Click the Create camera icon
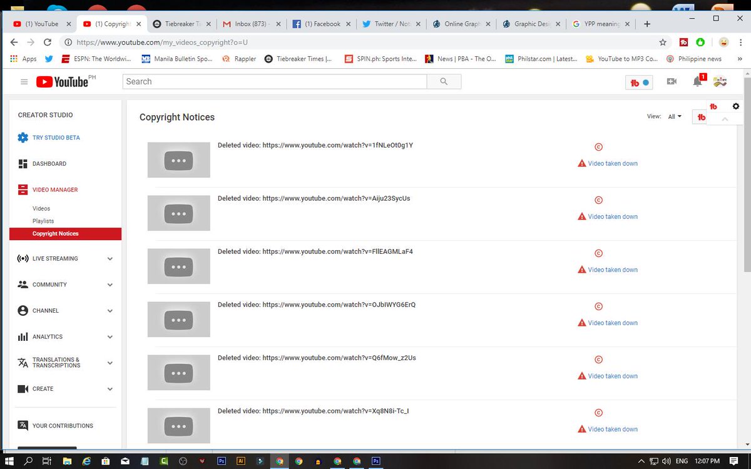The image size is (751, 469). (23, 389)
